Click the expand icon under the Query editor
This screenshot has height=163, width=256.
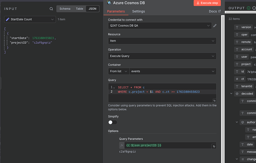pyautogui.click(x=214, y=100)
